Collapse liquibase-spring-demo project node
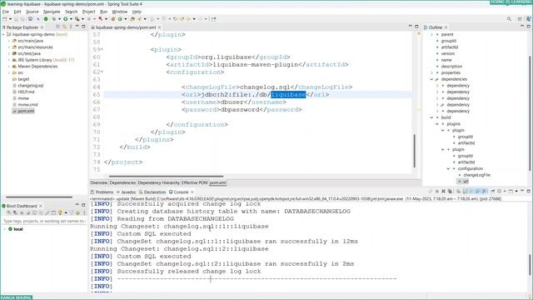This screenshot has width=533, height=300. click(3, 34)
